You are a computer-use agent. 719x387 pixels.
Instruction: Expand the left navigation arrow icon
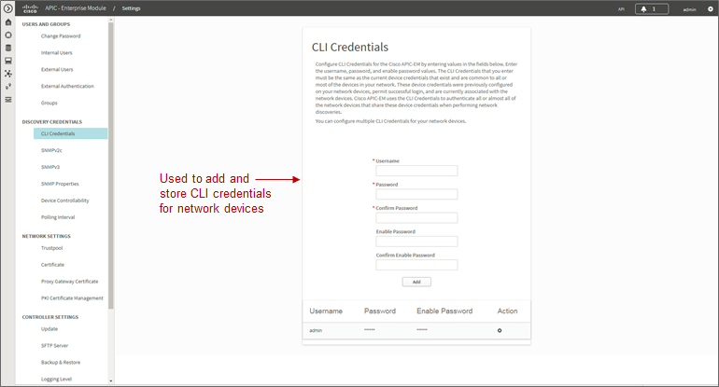(7, 8)
